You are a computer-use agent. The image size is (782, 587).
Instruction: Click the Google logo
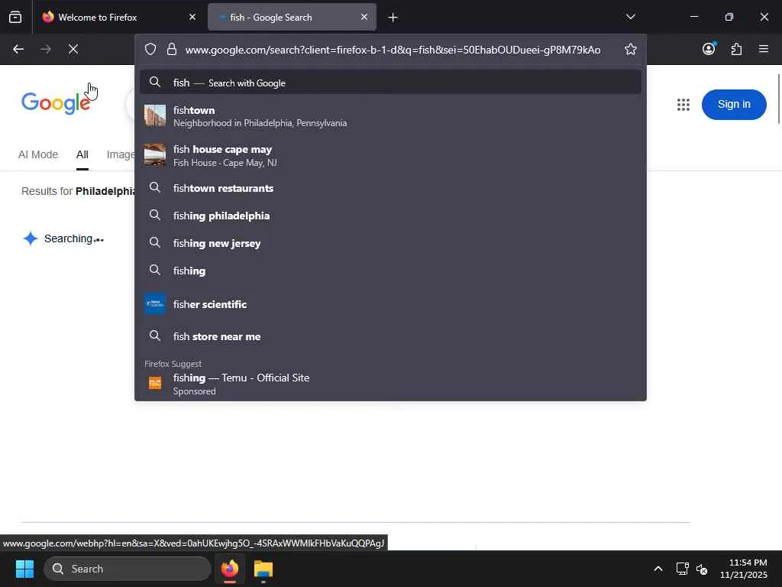(56, 103)
